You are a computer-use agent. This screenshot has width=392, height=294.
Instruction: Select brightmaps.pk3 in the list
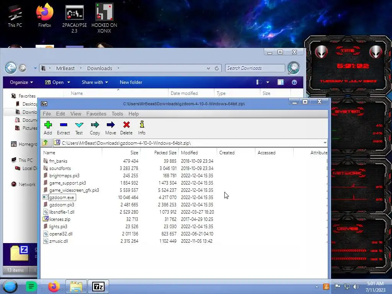tap(64, 175)
